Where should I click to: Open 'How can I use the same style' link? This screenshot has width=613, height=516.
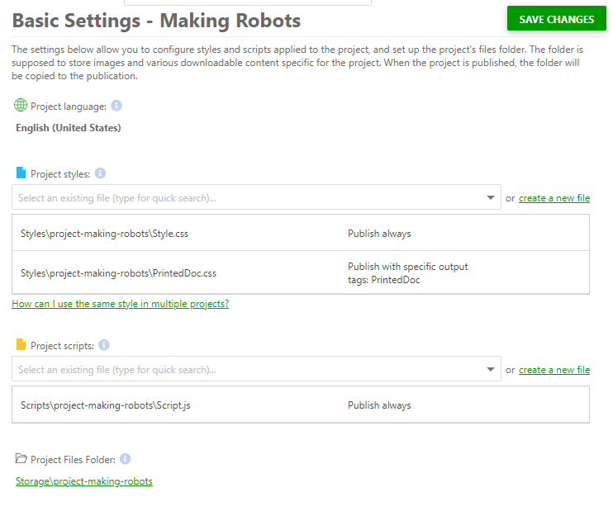tap(121, 304)
